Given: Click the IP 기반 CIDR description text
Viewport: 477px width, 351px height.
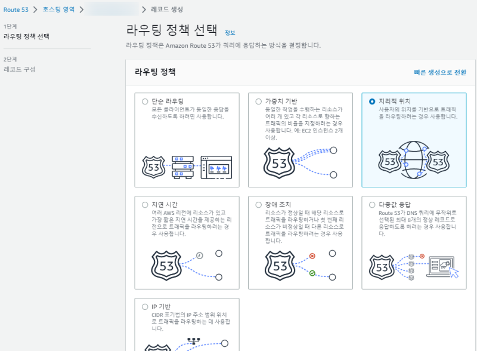Looking at the screenshot, I should (191, 322).
